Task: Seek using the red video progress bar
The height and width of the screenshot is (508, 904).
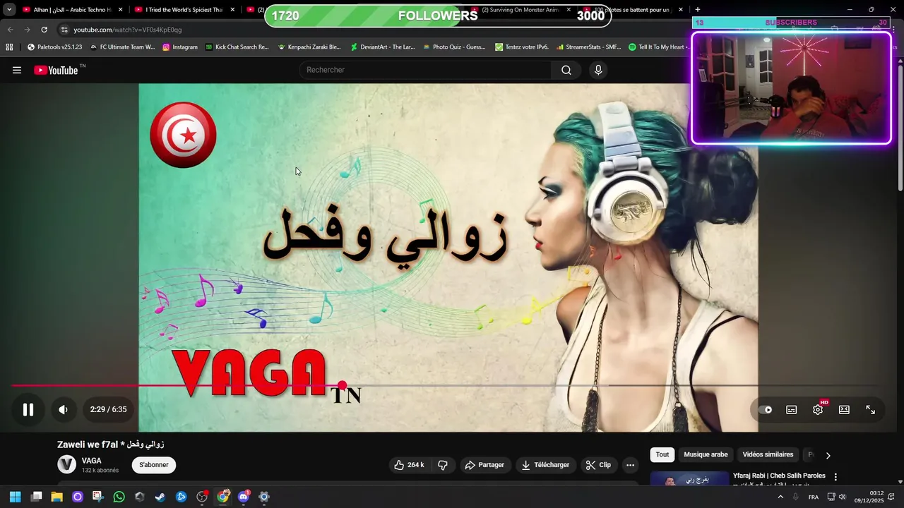Action: pos(445,385)
